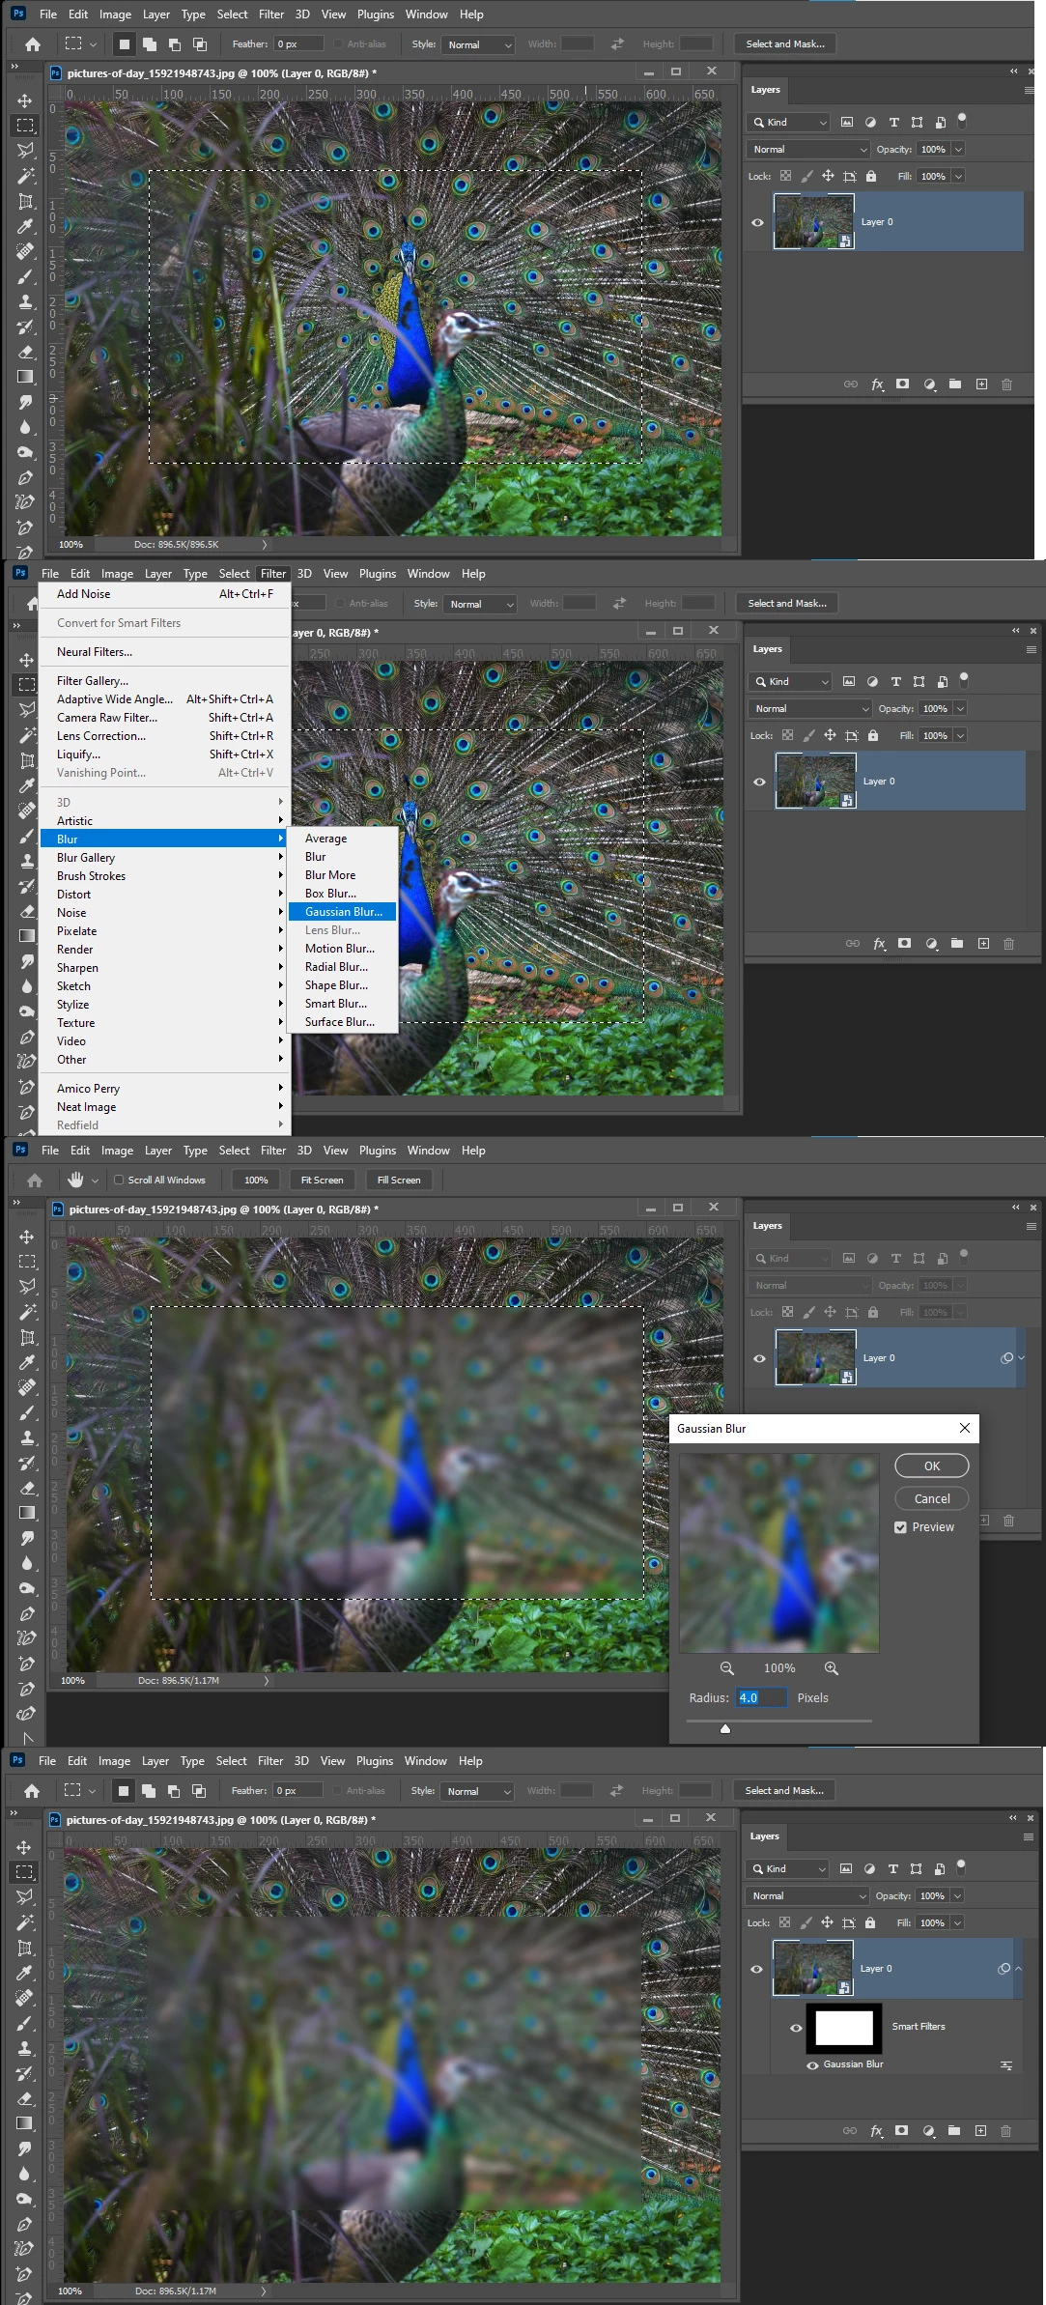Toggle the Preview checkbox in Gaussian Blur dialog
Screen dimensions: 1046x2305
point(900,1527)
